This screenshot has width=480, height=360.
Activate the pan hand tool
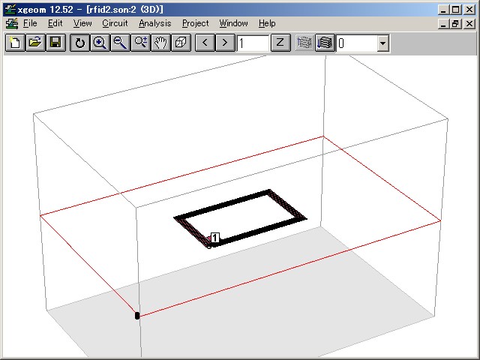tap(160, 43)
